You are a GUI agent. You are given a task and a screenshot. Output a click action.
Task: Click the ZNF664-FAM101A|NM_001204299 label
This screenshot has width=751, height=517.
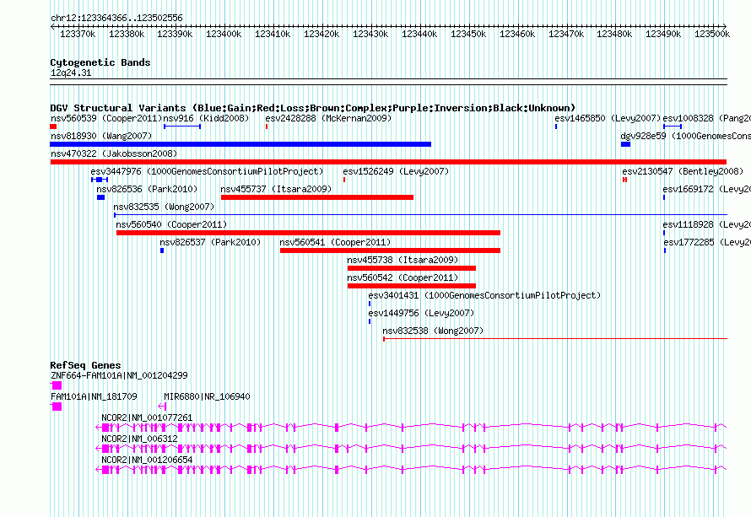click(x=119, y=376)
